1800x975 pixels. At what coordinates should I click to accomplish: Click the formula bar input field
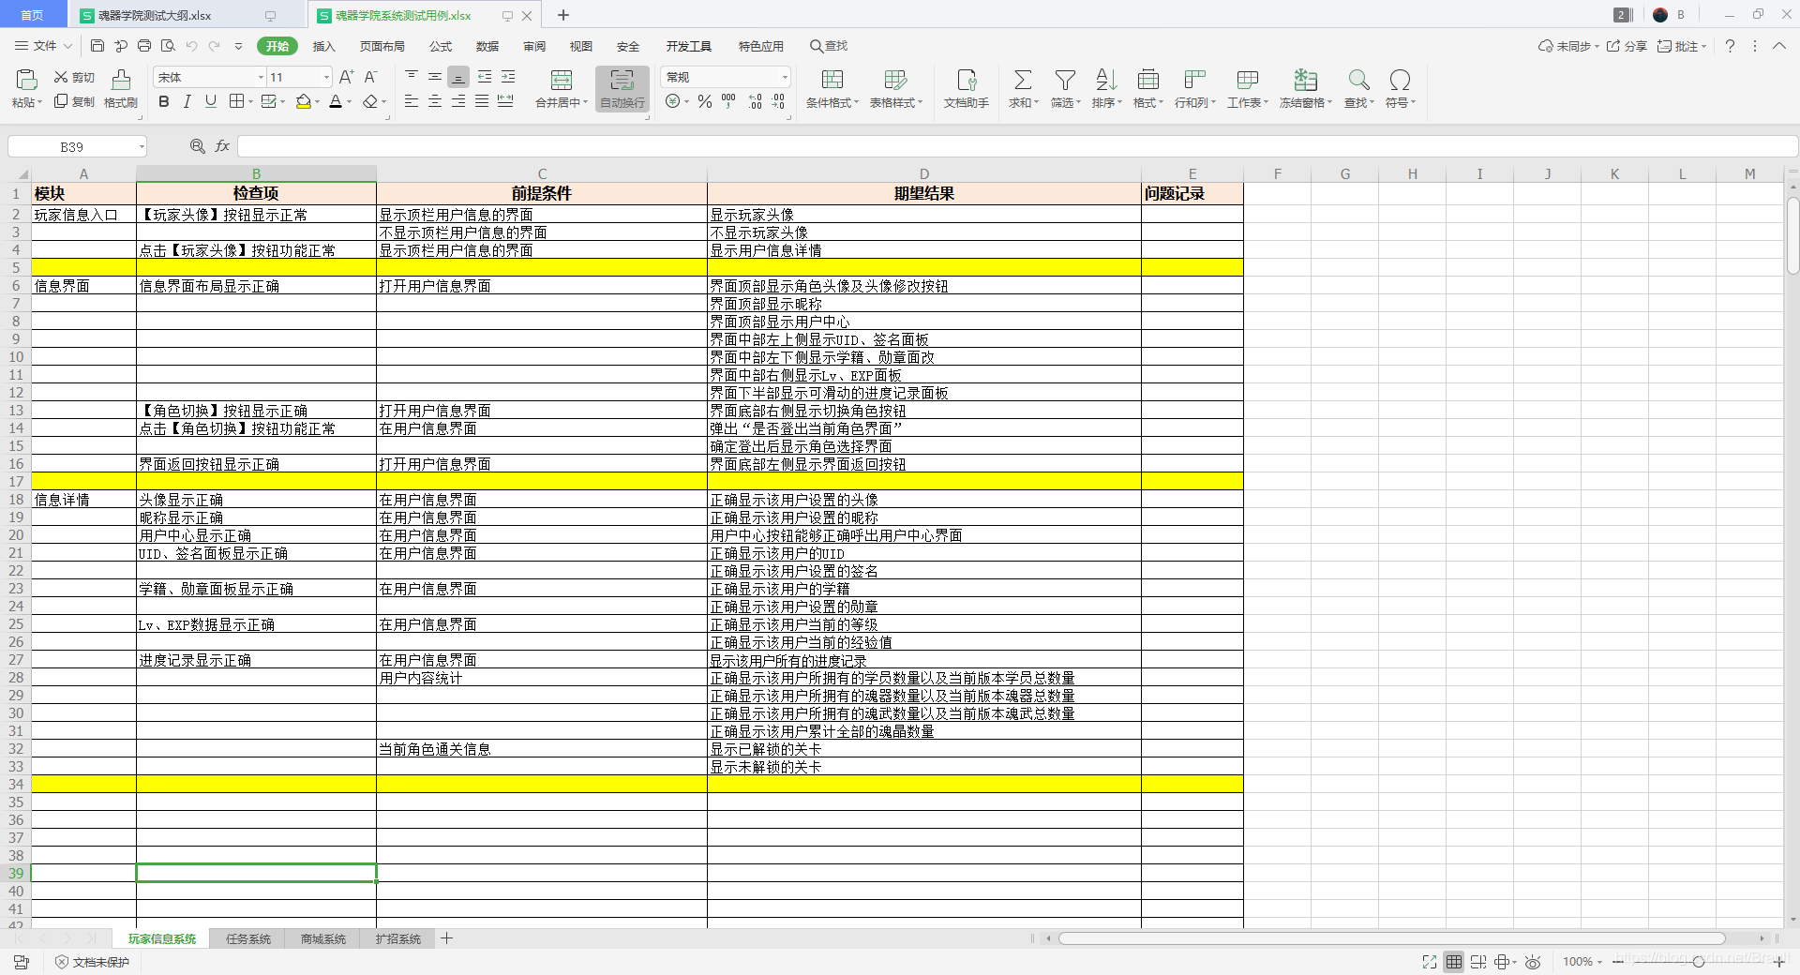[1017, 146]
